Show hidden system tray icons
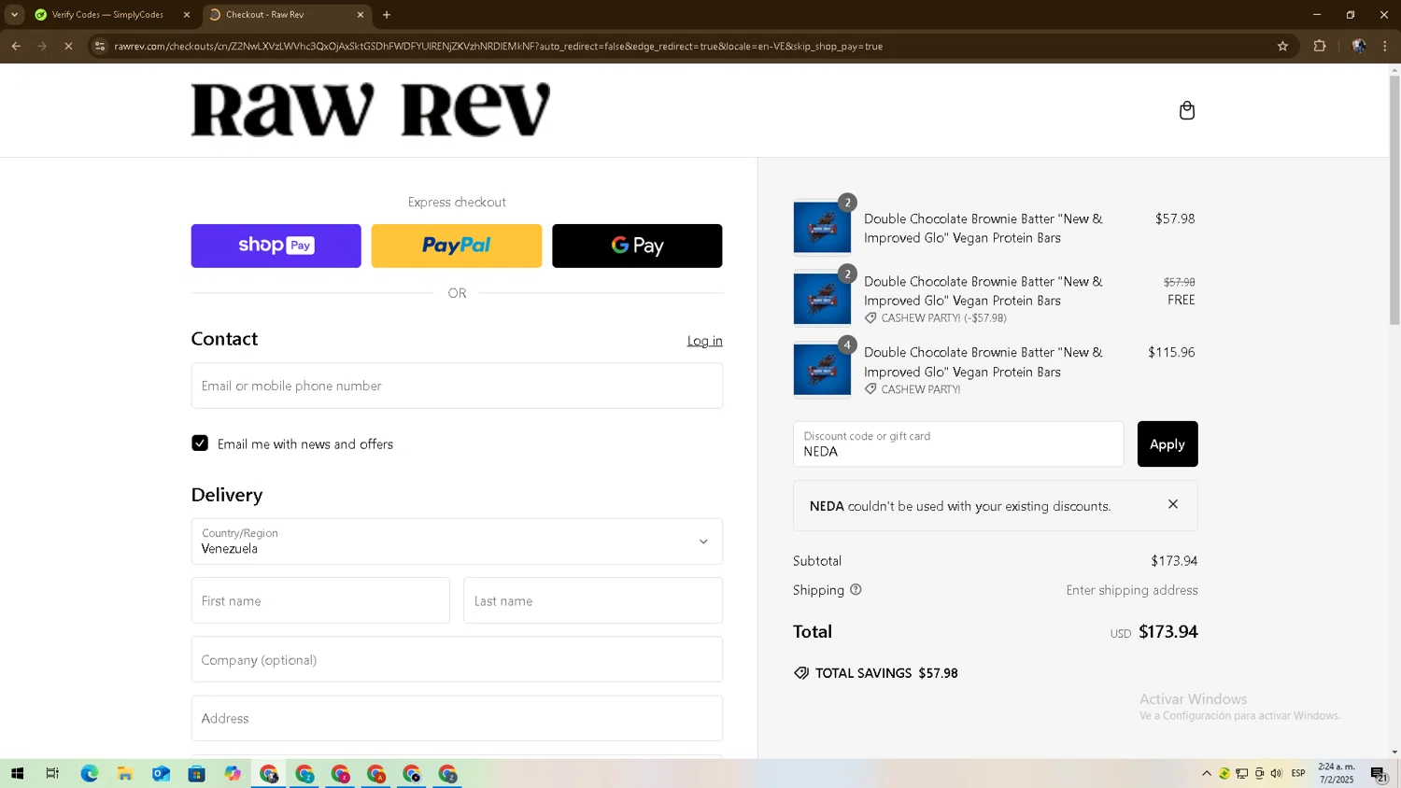This screenshot has width=1401, height=788. click(1207, 774)
